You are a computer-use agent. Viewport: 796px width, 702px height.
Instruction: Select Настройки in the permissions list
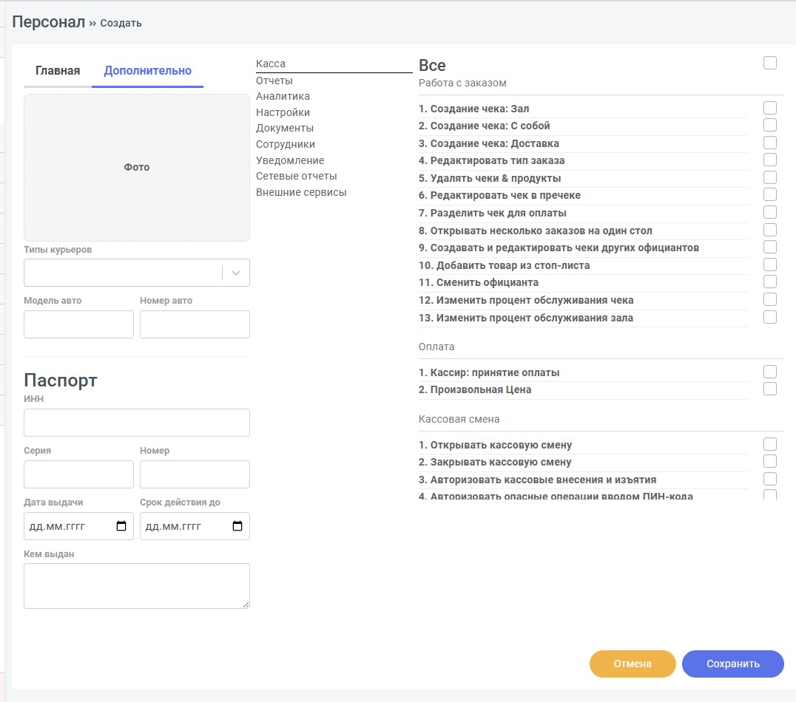pos(283,112)
